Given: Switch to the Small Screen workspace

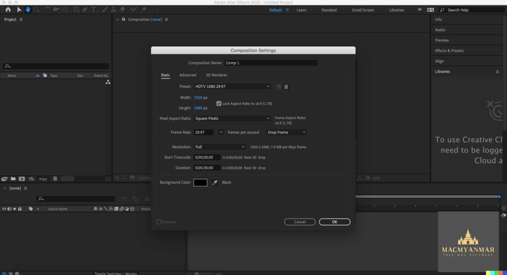Looking at the screenshot, I should coord(363,10).
